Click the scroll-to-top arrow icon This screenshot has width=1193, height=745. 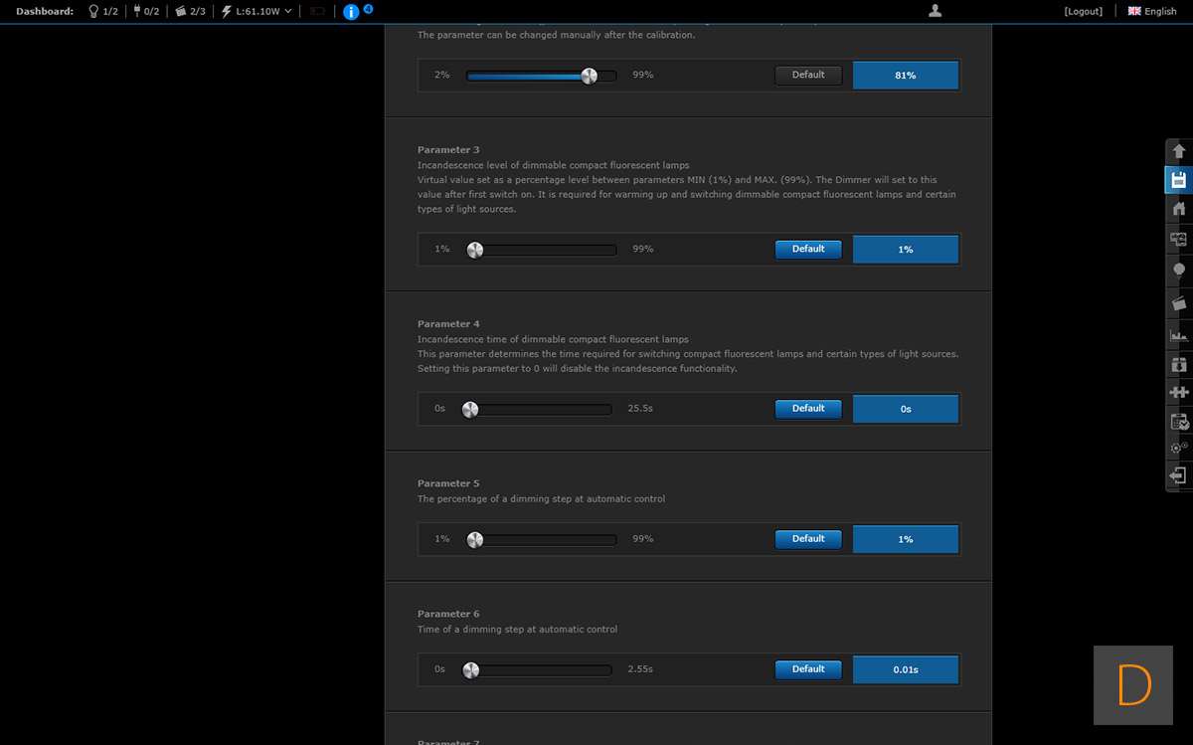click(x=1179, y=151)
